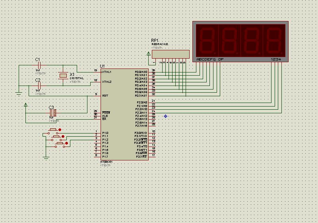Click the '1234' digit select label
Screen dimensions: 318x223
(276, 59)
